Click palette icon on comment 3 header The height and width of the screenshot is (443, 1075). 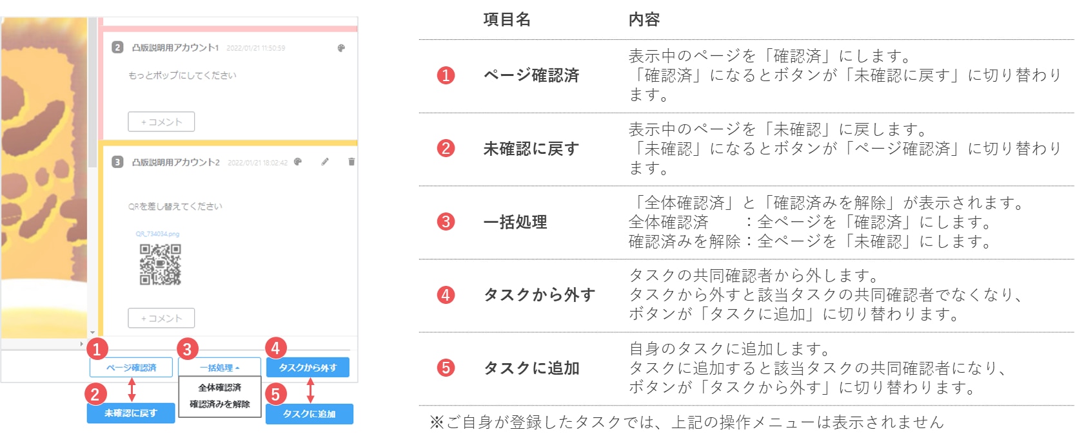click(x=298, y=162)
